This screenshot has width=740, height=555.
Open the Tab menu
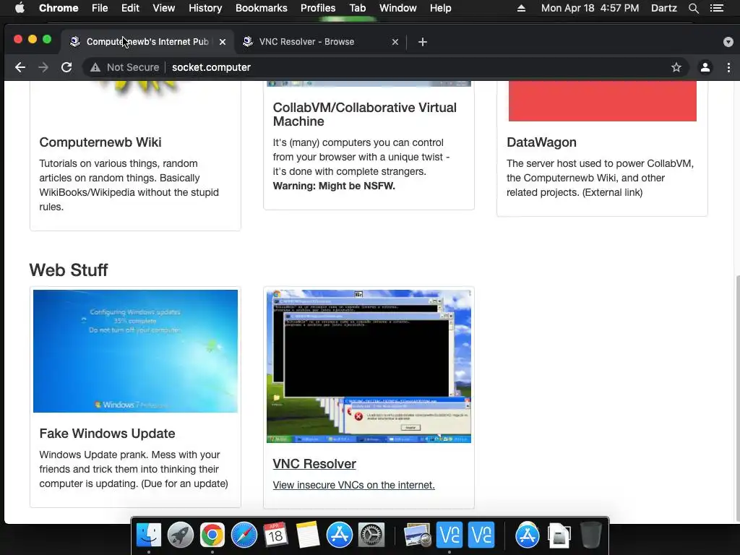tap(357, 8)
